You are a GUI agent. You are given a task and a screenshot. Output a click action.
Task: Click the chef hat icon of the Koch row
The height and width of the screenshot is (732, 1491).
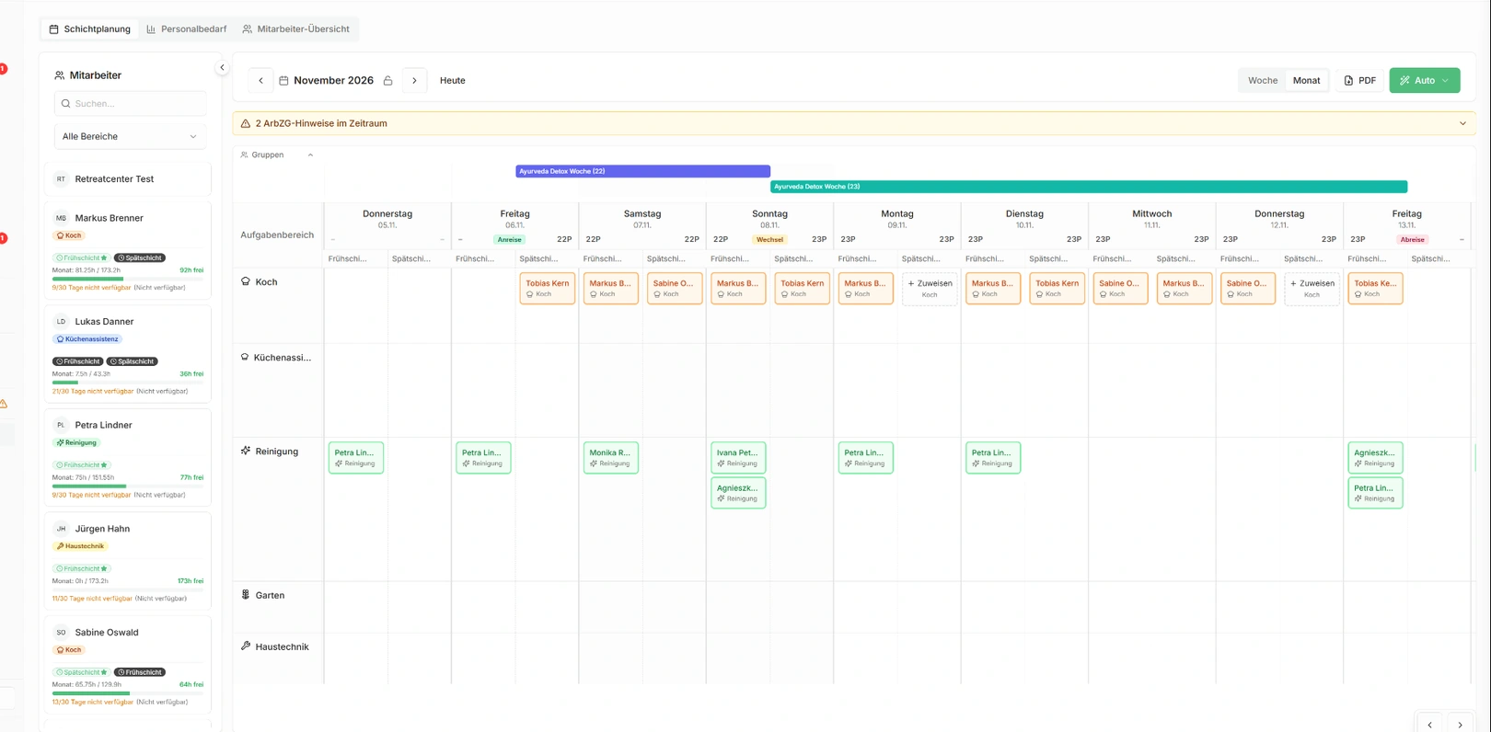[x=246, y=281]
